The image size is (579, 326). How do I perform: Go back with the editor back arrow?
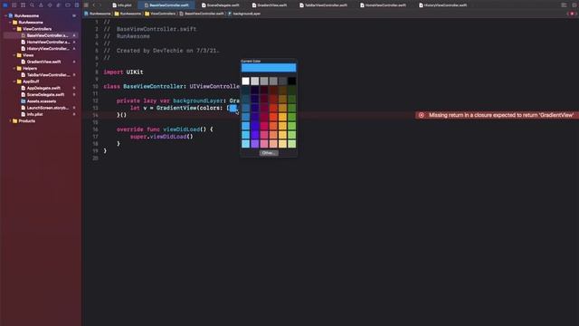94,5
